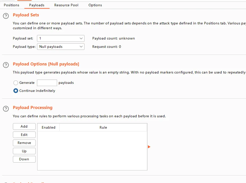Open the Resource Pool tab
This screenshot has width=246, height=183.
pyautogui.click(x=66, y=5)
